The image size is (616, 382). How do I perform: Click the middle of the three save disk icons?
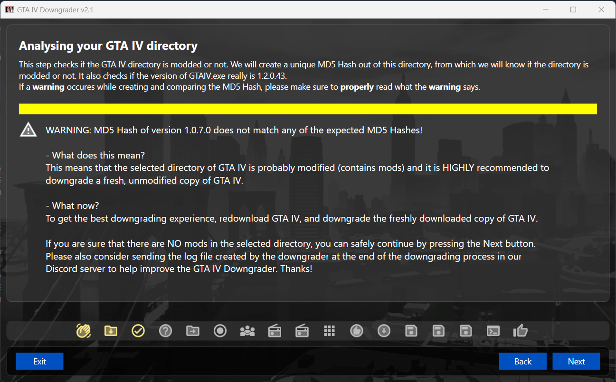[439, 330]
